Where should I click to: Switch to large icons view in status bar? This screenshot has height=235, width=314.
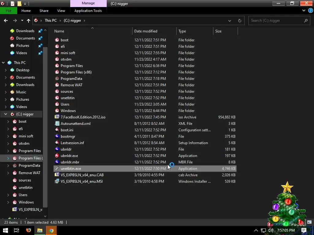pos(309,222)
